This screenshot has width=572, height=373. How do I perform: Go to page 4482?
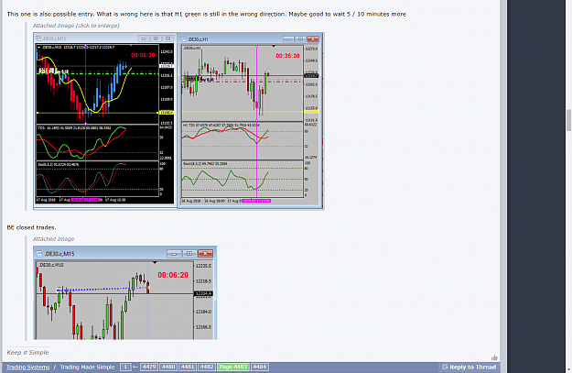click(207, 368)
